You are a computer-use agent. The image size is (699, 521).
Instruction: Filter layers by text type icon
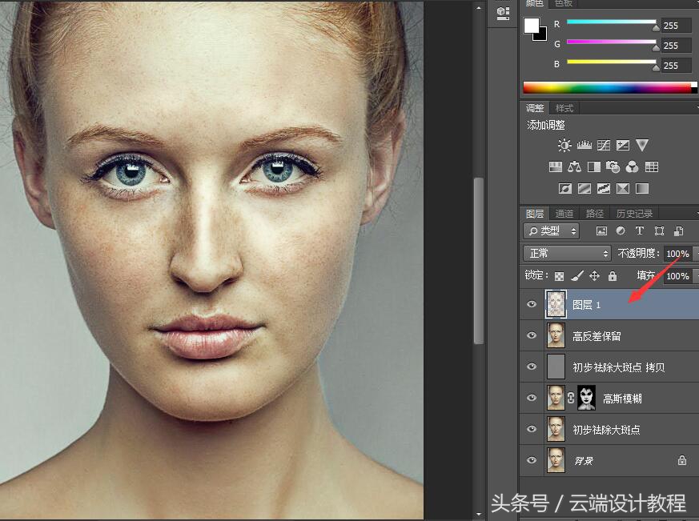(x=640, y=231)
